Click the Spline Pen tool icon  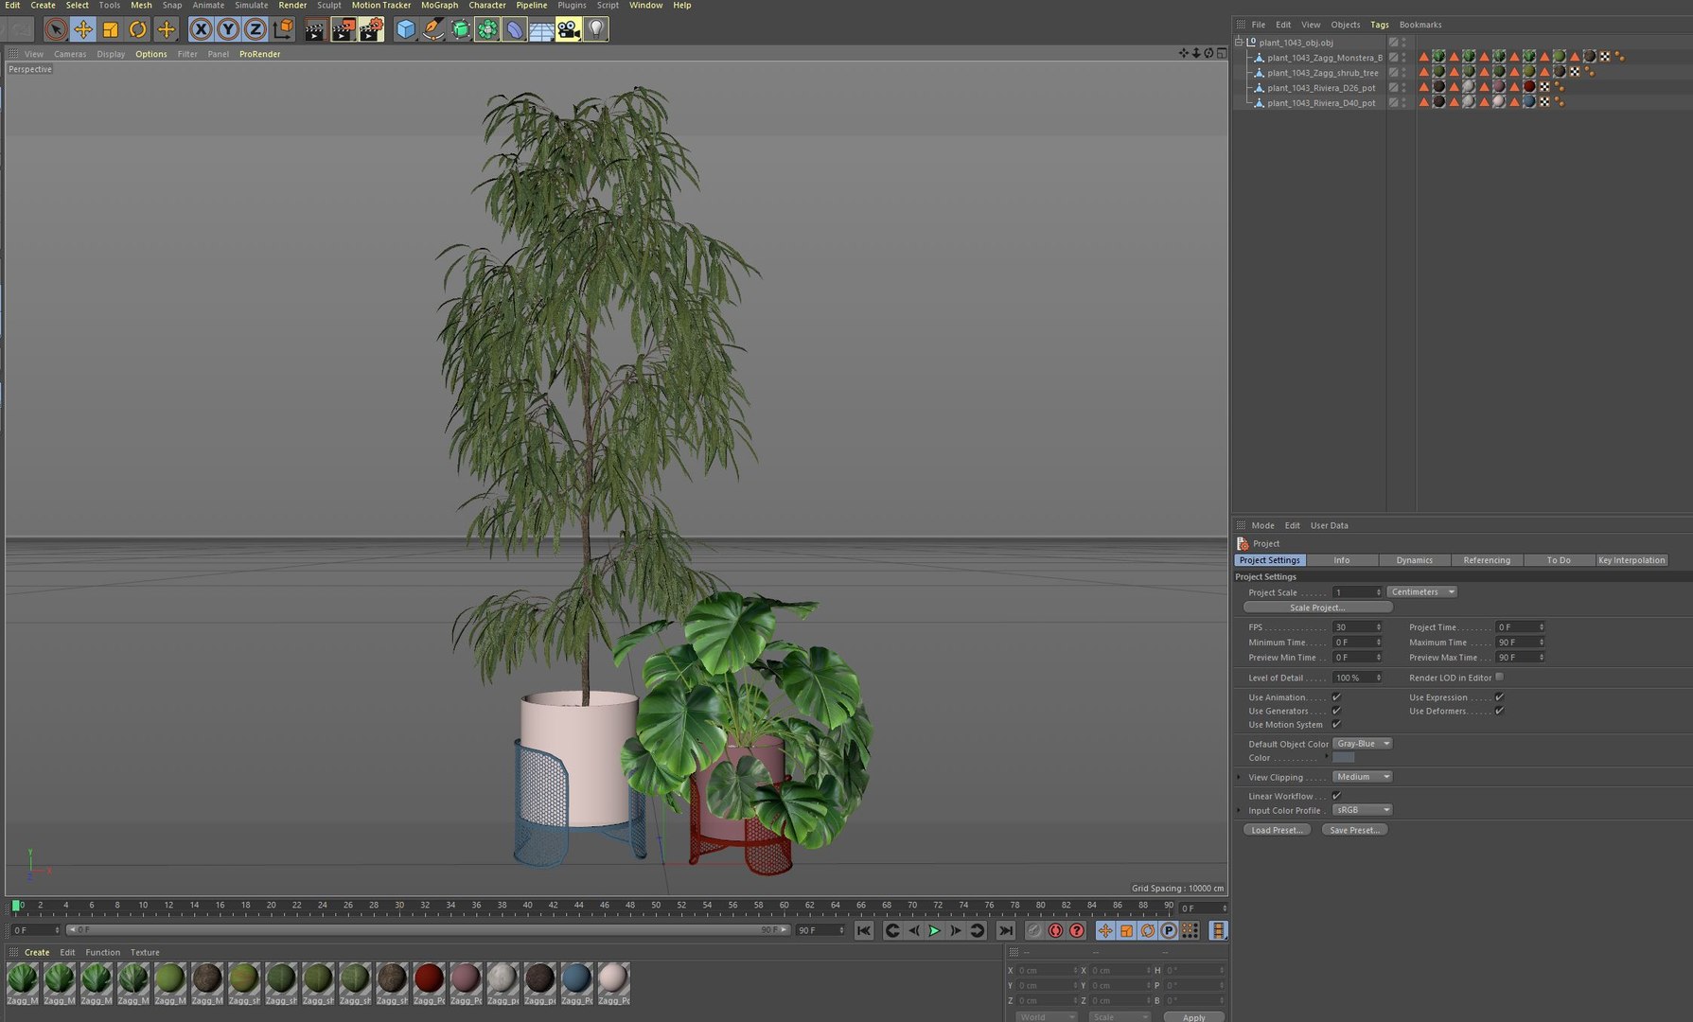(x=433, y=29)
